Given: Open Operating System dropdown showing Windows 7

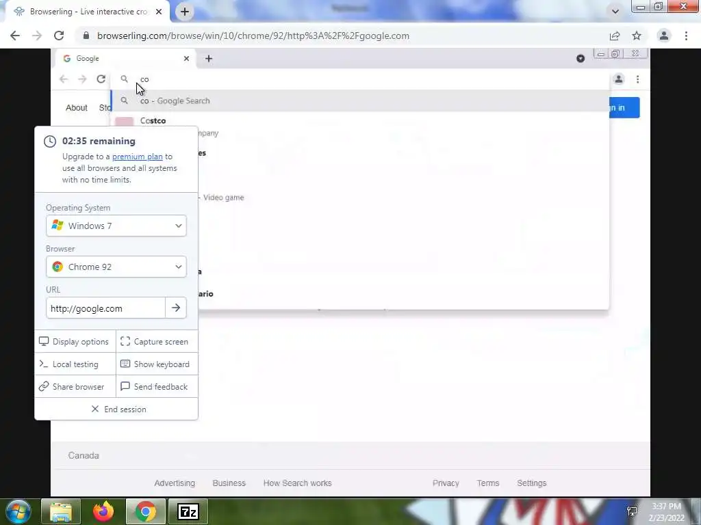Looking at the screenshot, I should (x=116, y=226).
